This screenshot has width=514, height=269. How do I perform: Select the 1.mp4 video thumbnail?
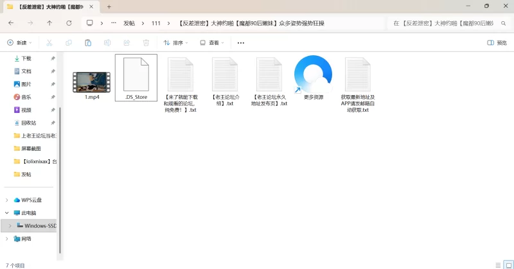click(x=91, y=82)
